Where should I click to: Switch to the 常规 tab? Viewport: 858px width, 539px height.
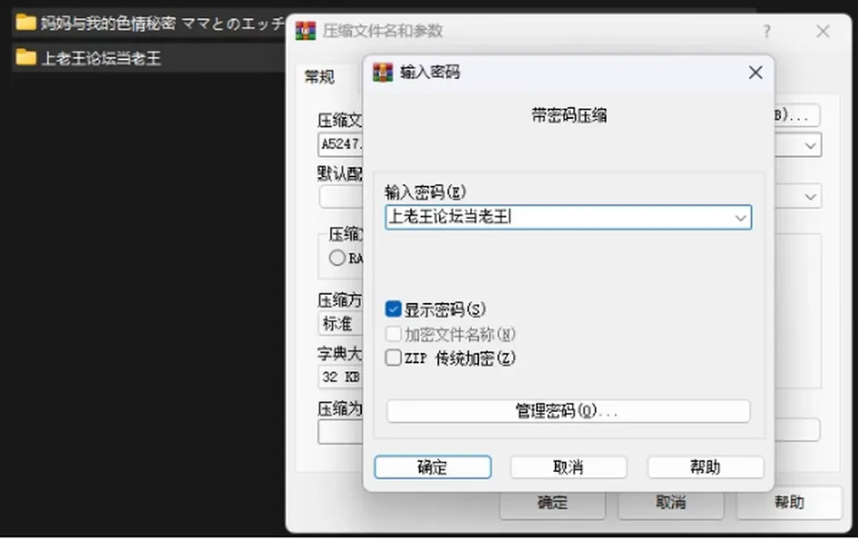[x=320, y=77]
